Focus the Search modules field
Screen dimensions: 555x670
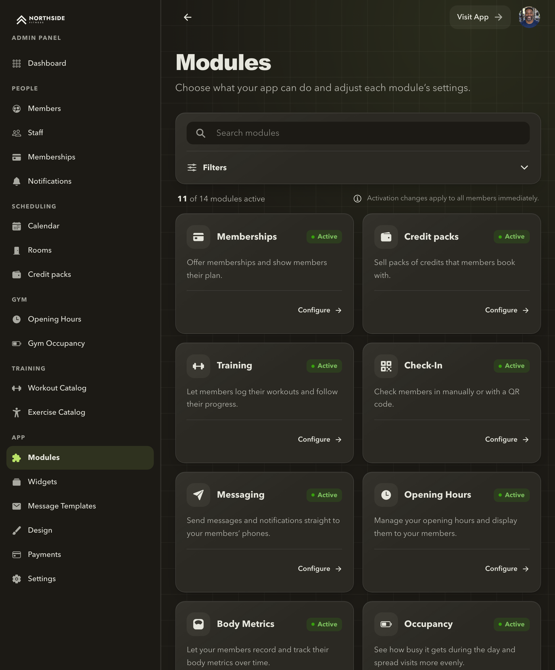358,133
